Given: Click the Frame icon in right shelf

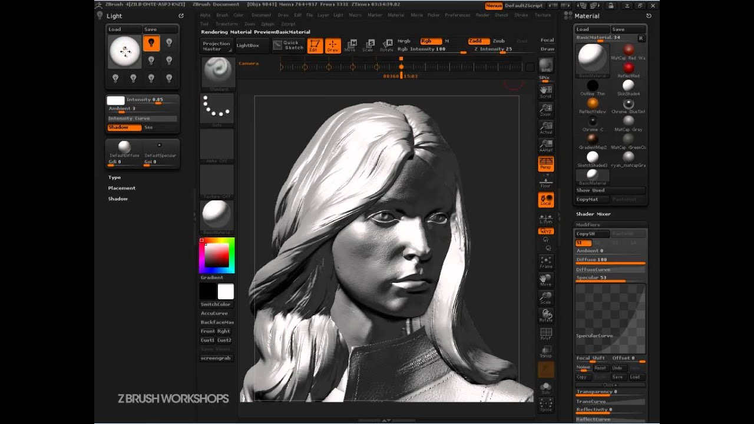Looking at the screenshot, I should pos(546,262).
